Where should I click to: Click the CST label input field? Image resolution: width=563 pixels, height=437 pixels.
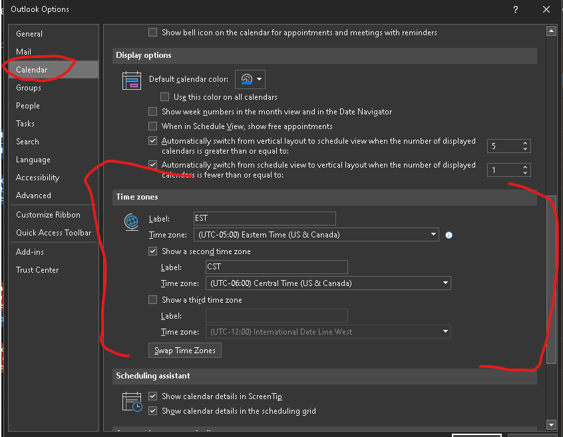tap(277, 267)
